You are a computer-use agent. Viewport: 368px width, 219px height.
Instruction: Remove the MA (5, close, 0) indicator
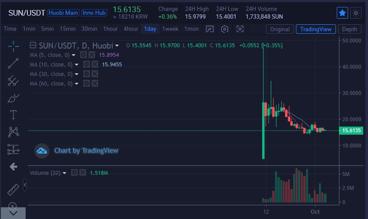[x=92, y=55]
